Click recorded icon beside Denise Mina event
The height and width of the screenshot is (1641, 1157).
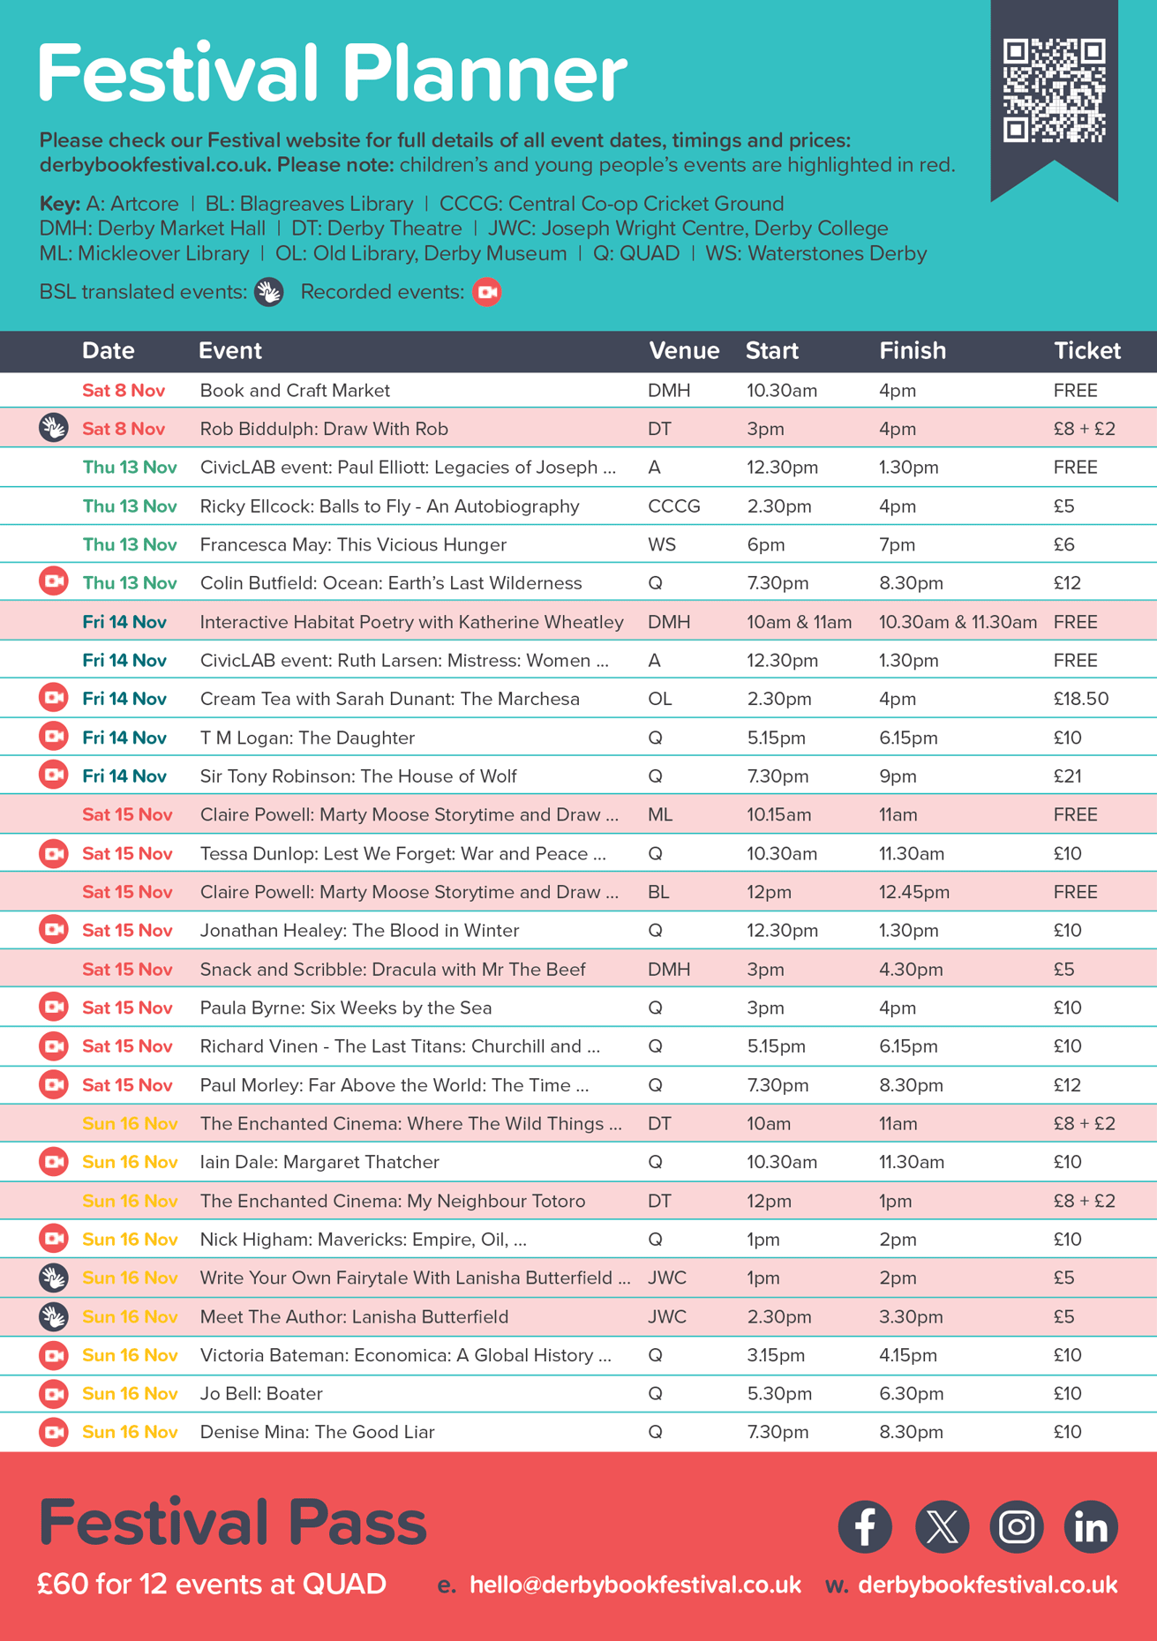54,1432
